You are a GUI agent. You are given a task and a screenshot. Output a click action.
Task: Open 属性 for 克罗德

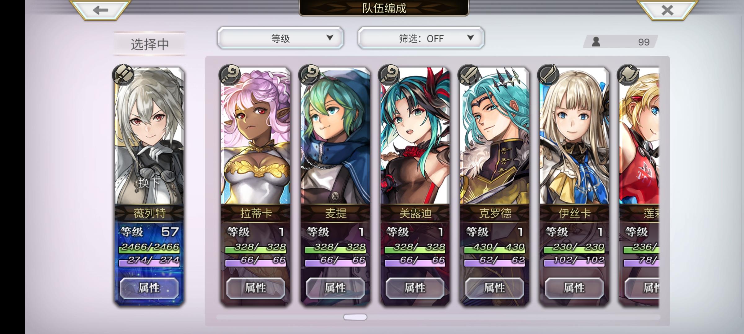(494, 288)
